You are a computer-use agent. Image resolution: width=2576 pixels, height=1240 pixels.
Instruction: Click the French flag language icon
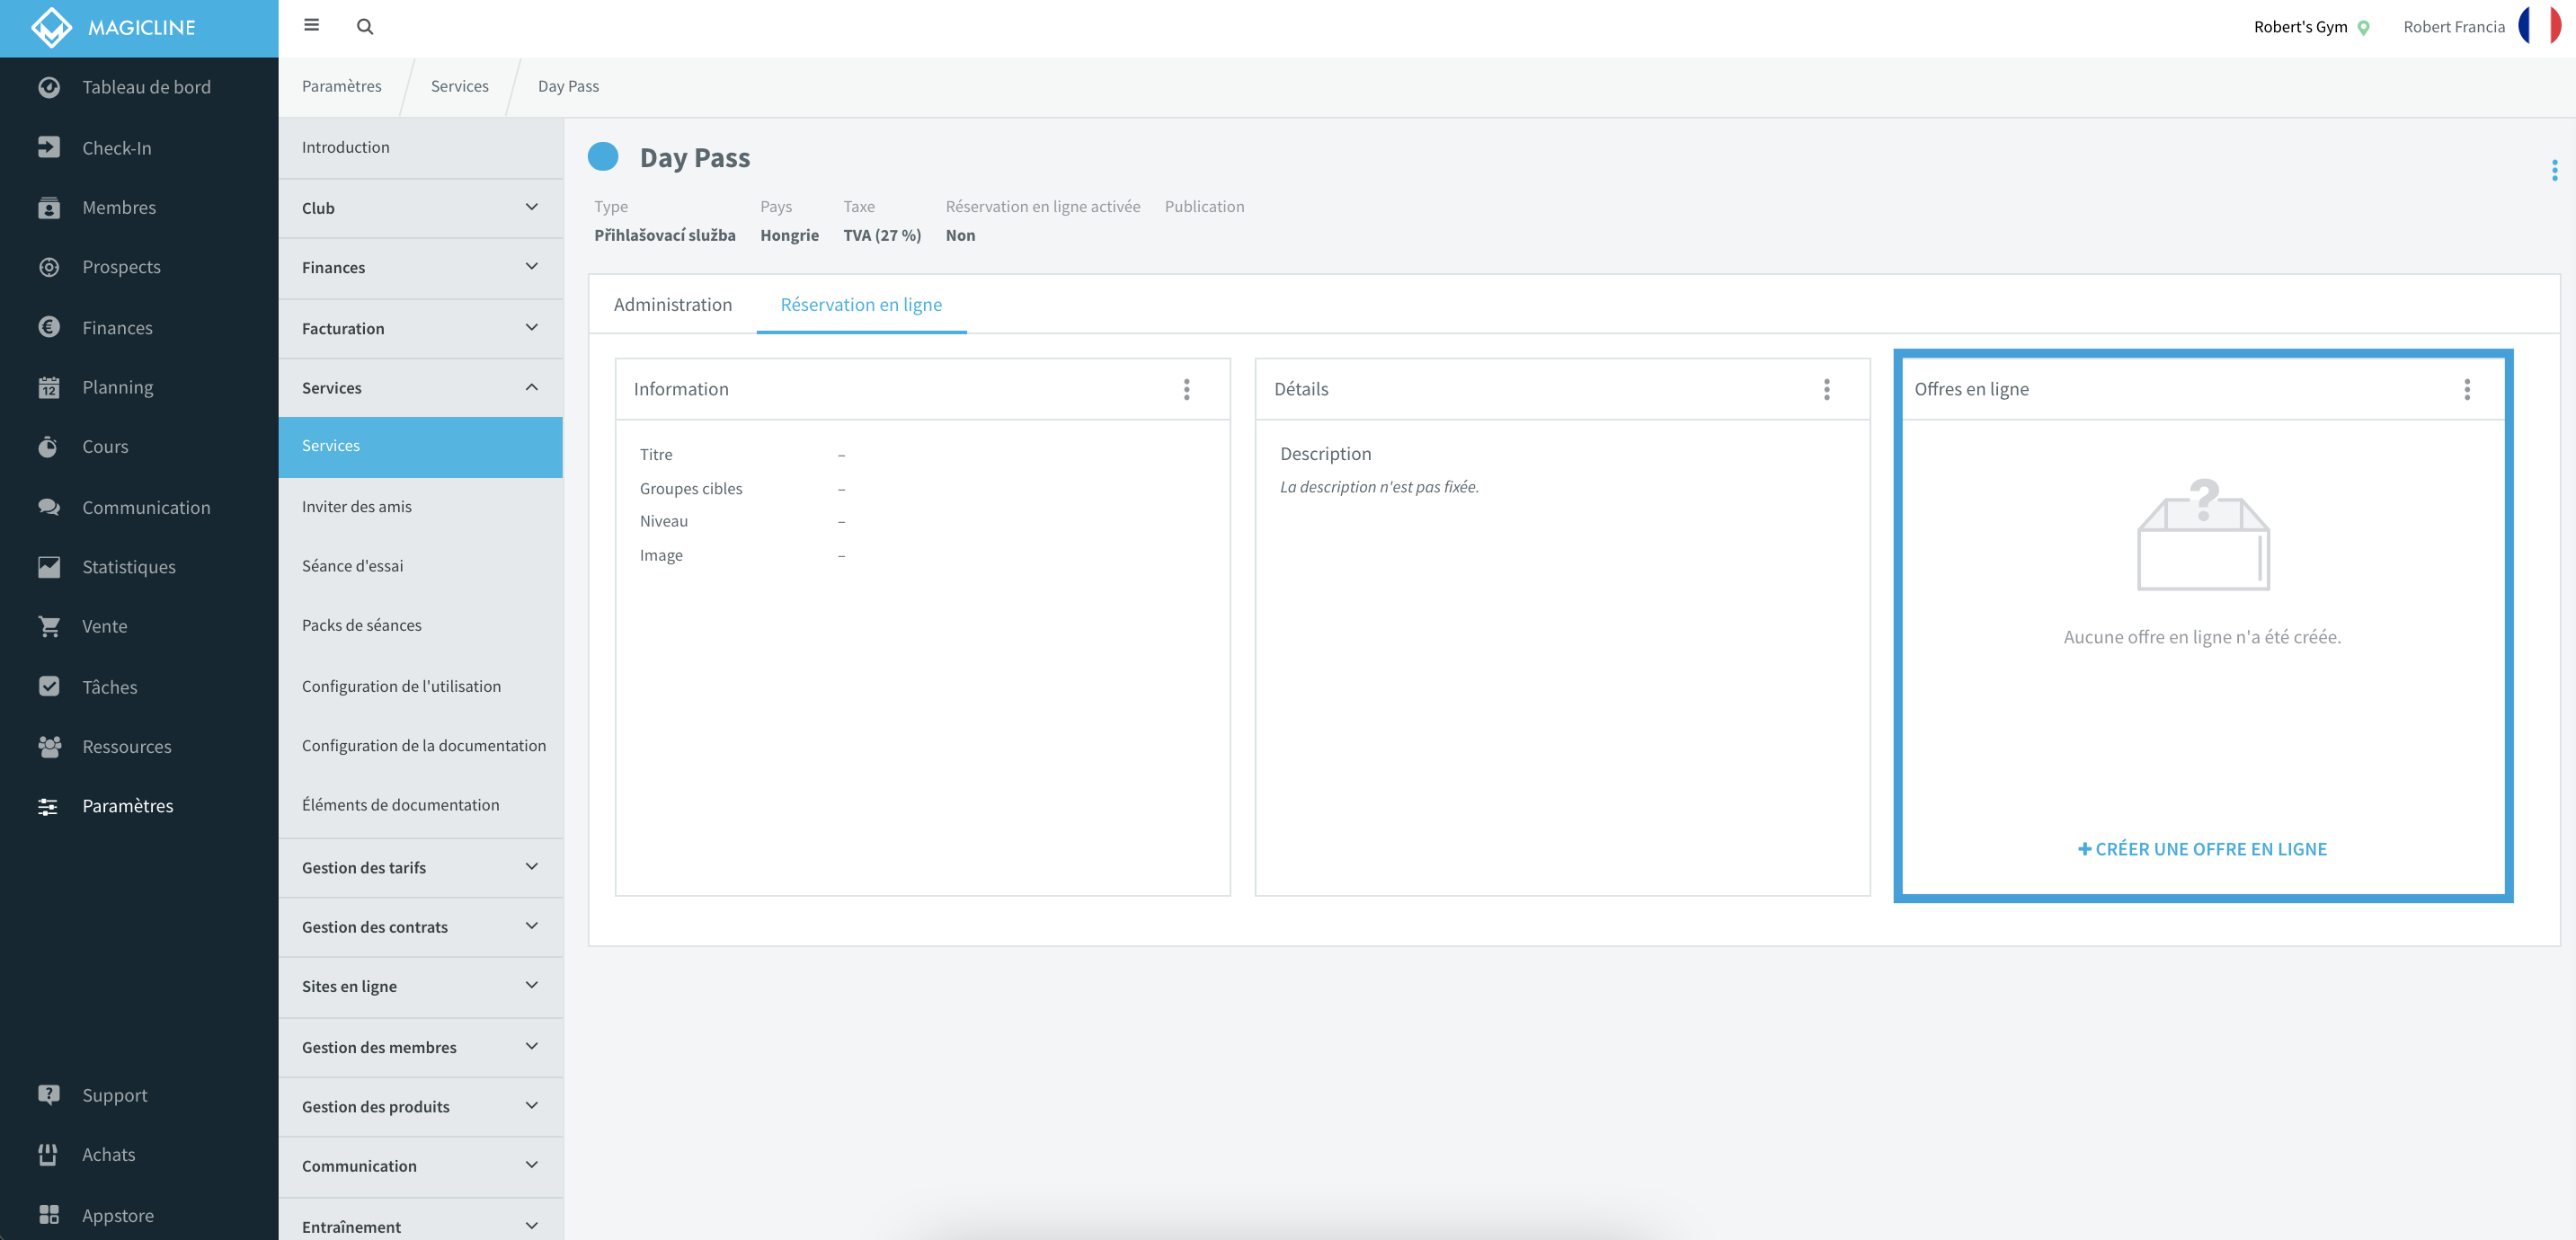pos(2541,27)
